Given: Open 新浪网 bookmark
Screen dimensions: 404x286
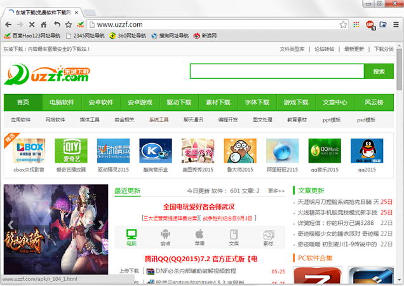Looking at the screenshot, I should tap(205, 36).
